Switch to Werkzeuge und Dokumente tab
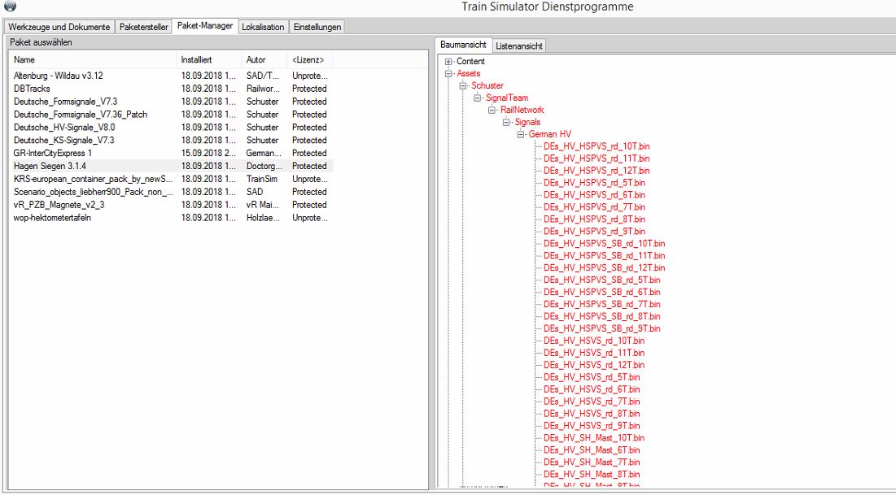This screenshot has width=896, height=495. coord(59,27)
